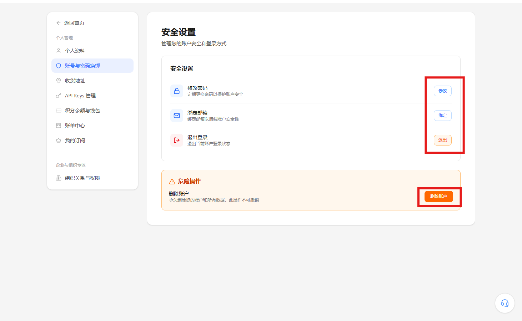Click the 企业与组织专区 section label
The image size is (522, 321).
[x=71, y=165]
